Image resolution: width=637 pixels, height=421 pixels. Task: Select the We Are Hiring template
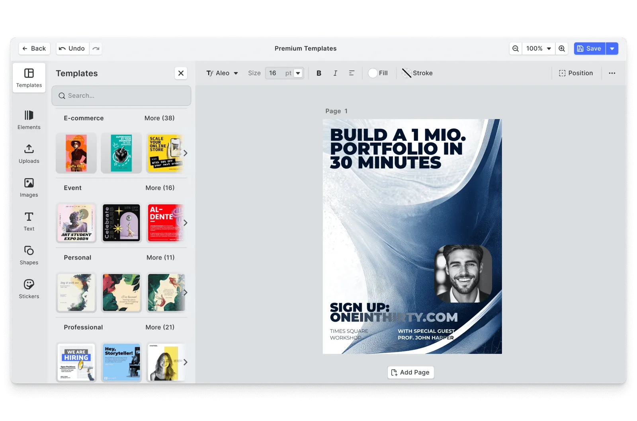point(76,362)
